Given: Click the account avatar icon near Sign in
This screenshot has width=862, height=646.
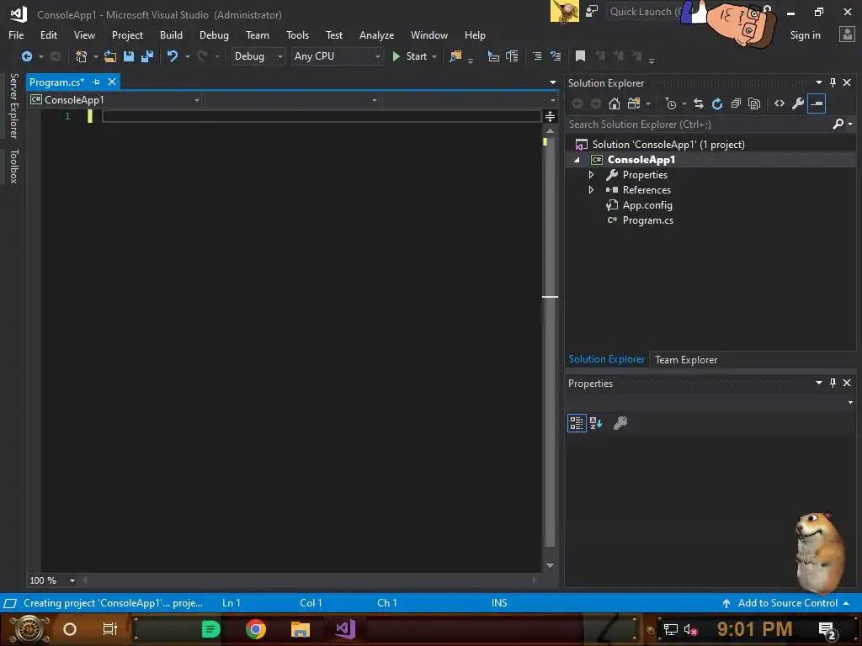Looking at the screenshot, I should click(x=847, y=34).
